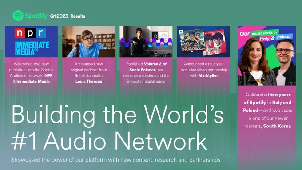Click the 'music leads in' green label

(x=264, y=33)
